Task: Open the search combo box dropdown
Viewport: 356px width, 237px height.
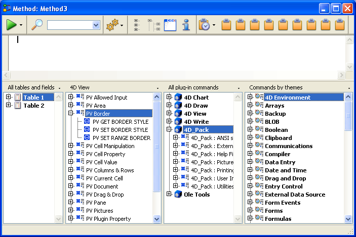Action: (96, 25)
